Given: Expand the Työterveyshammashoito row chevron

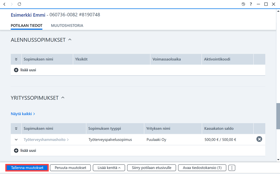Looking at the screenshot, I should (16, 140).
